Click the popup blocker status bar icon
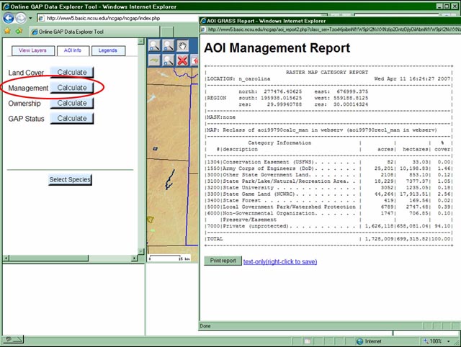 pyautogui.click(x=308, y=341)
